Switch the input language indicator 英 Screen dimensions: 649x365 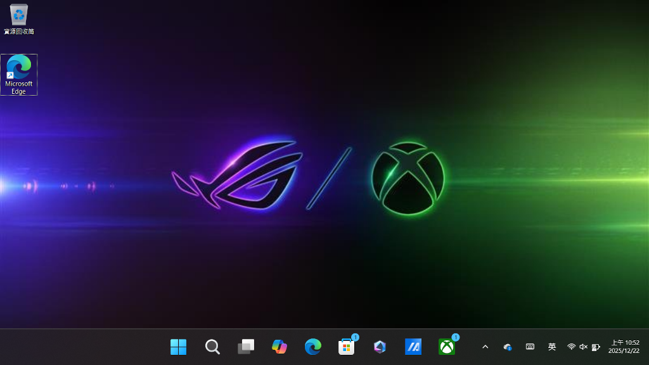click(552, 347)
